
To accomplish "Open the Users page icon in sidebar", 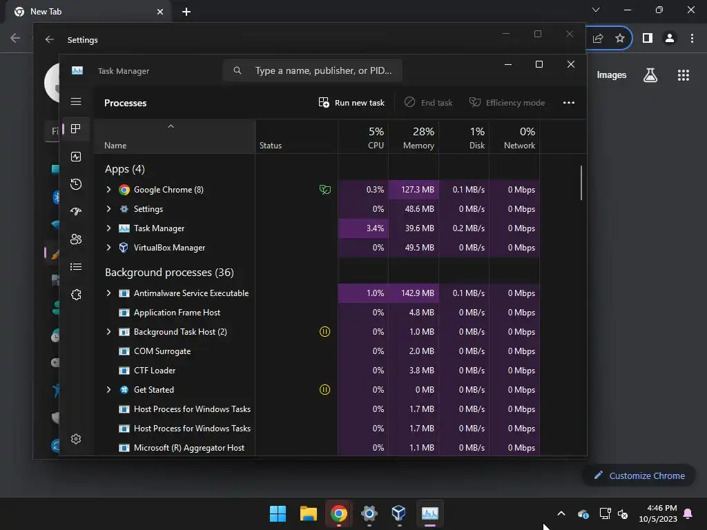I will coord(76,239).
